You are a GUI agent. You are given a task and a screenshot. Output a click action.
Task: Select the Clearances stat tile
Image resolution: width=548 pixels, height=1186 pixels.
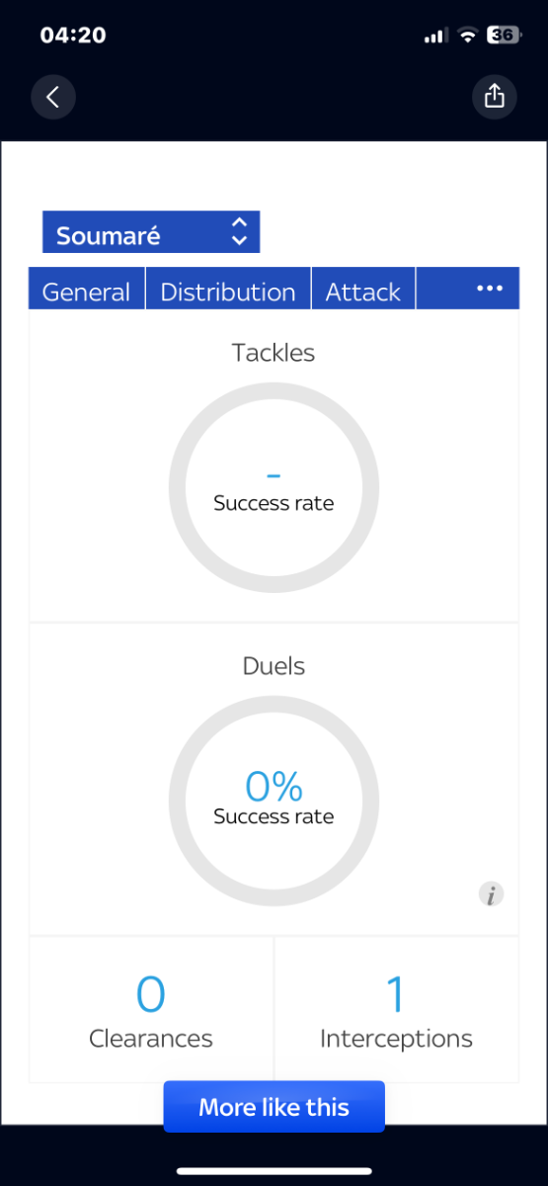coord(151,1009)
